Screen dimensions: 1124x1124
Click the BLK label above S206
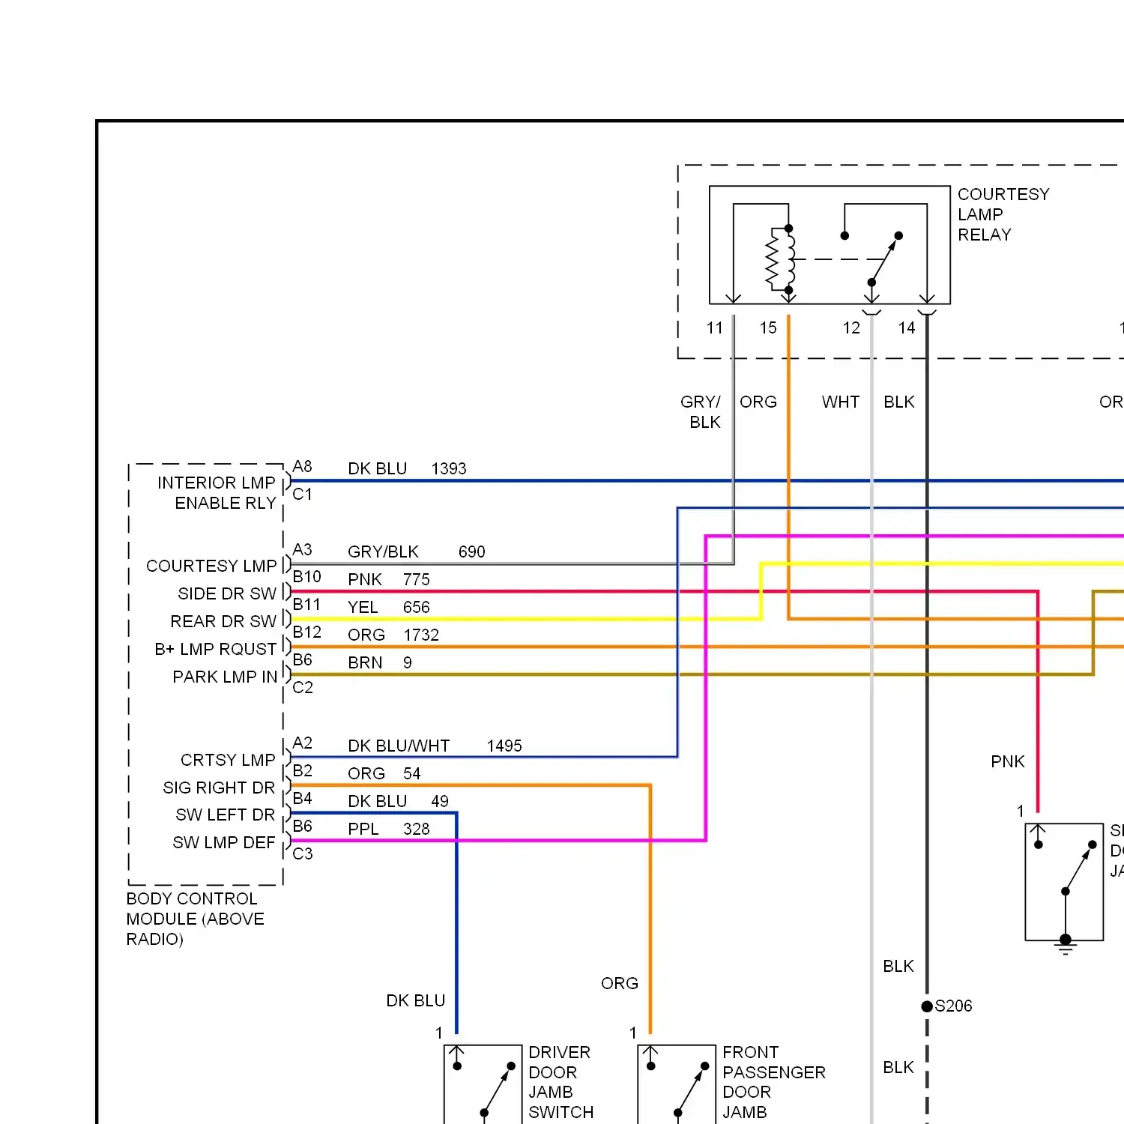coord(898,967)
